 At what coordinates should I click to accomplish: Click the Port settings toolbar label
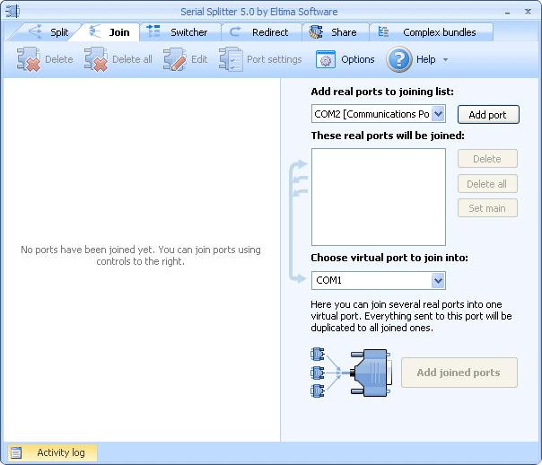(x=274, y=59)
